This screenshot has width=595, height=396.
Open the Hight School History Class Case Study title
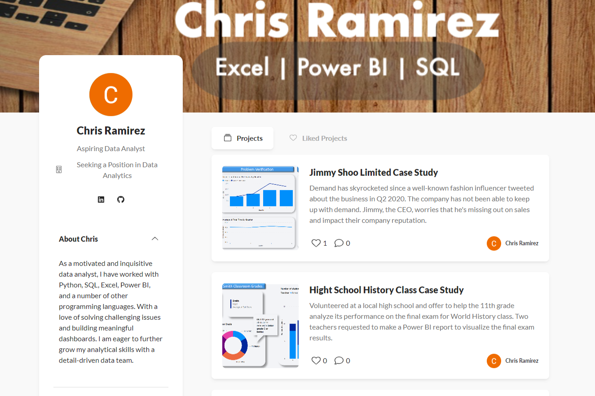point(387,290)
